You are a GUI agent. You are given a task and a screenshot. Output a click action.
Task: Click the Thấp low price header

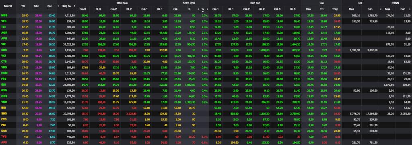click(x=335, y=9)
